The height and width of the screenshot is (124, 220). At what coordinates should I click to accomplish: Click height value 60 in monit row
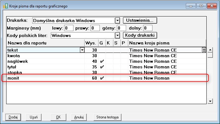click(95, 78)
